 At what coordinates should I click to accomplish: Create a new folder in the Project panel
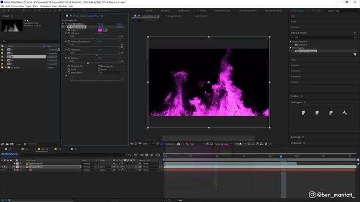pos(7,144)
